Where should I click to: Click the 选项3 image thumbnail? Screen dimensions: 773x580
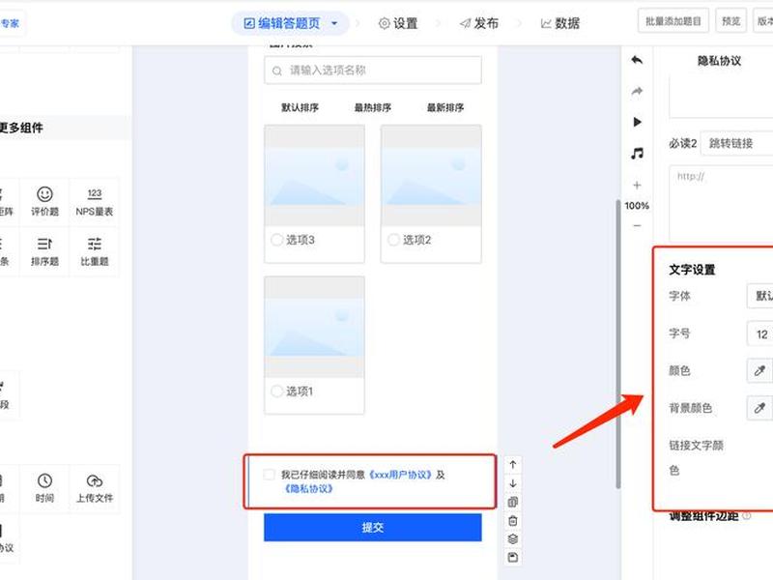click(315, 176)
